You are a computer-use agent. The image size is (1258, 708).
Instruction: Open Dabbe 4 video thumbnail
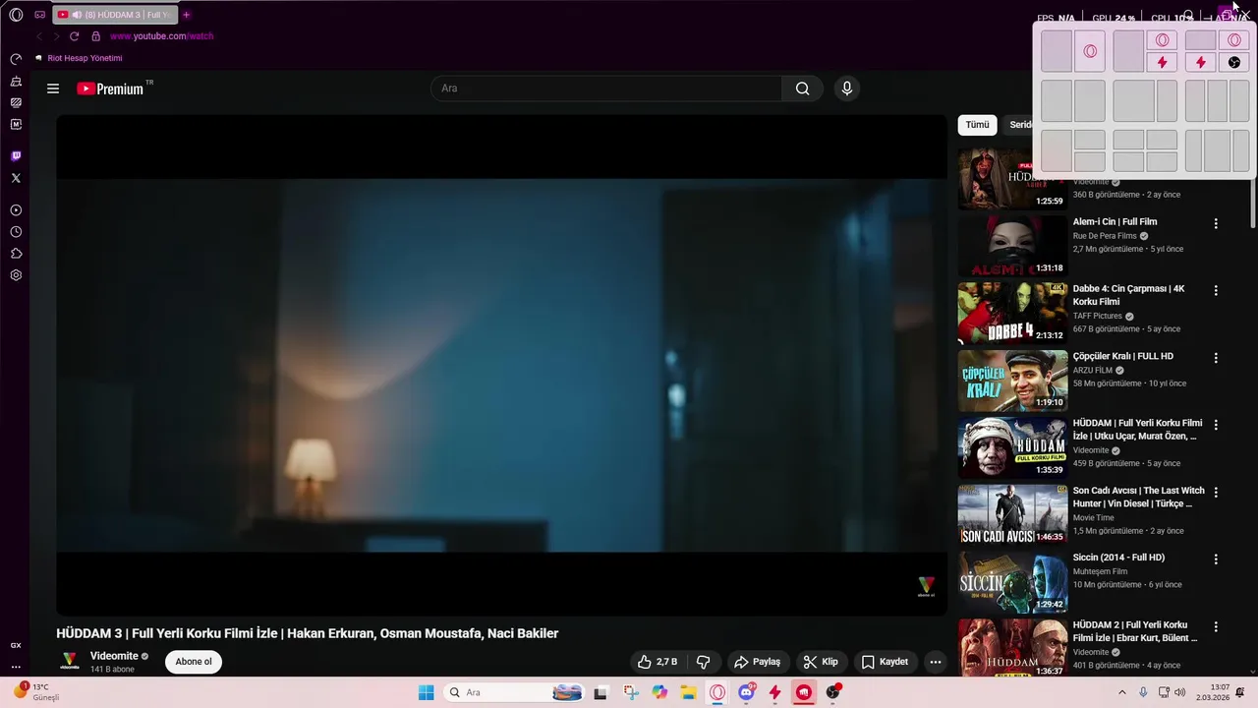[x=1012, y=313]
